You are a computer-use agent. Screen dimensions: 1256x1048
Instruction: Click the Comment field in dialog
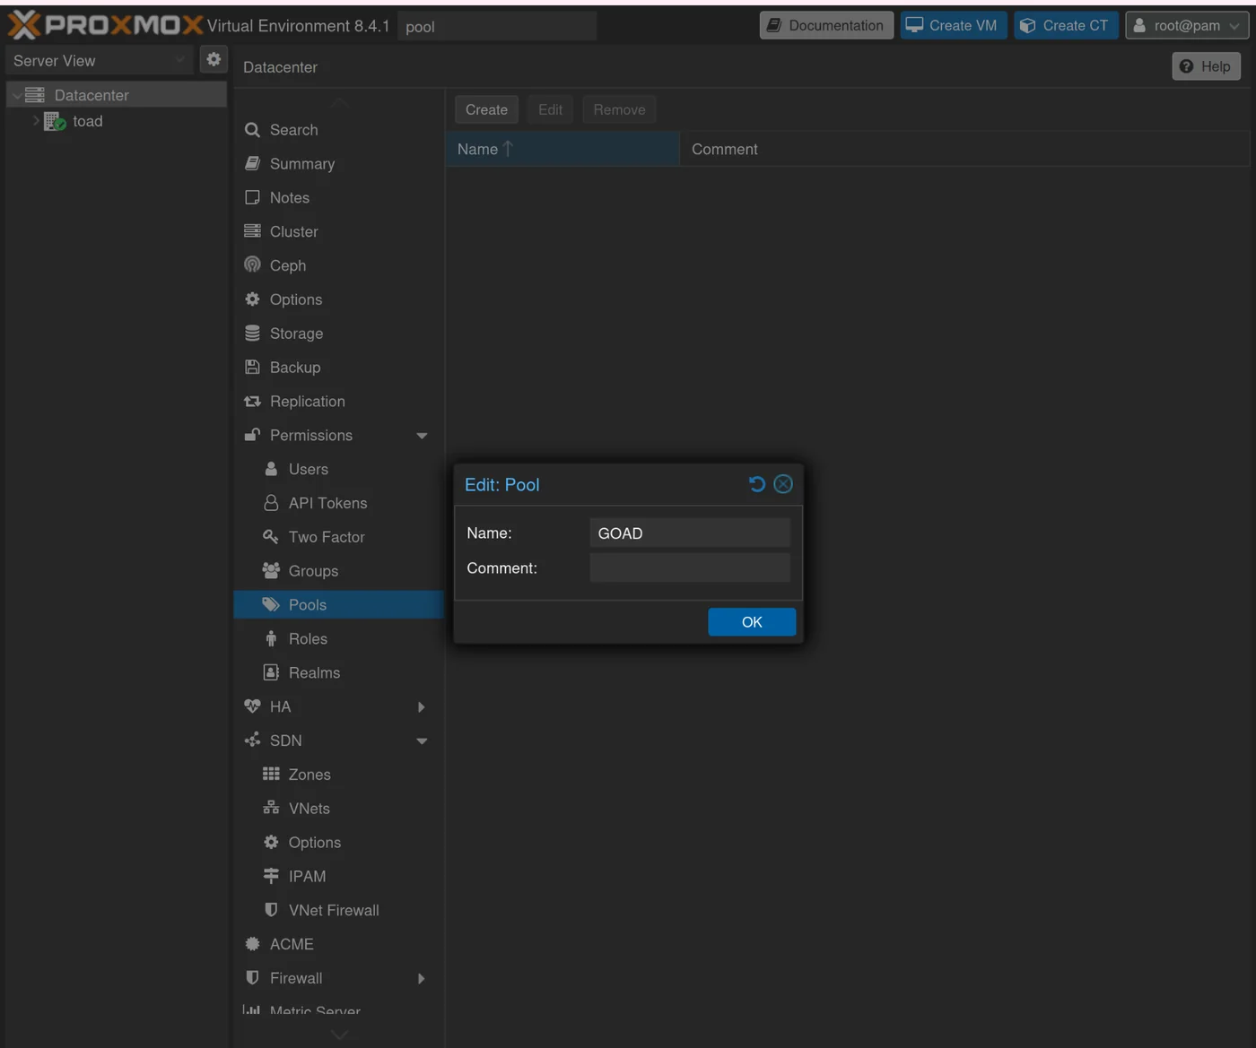(689, 567)
